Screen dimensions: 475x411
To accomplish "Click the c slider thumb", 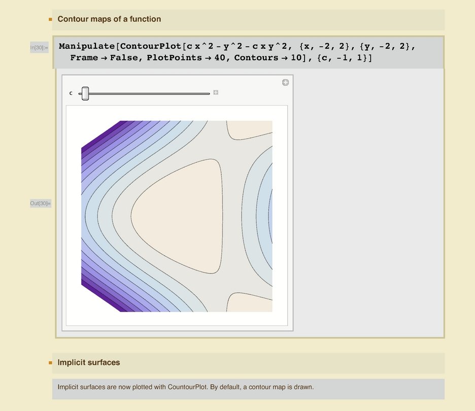I will click(x=85, y=93).
